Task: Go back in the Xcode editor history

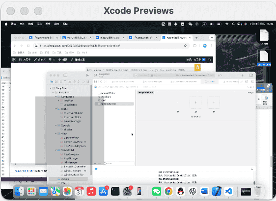Action: pyautogui.click(x=101, y=81)
